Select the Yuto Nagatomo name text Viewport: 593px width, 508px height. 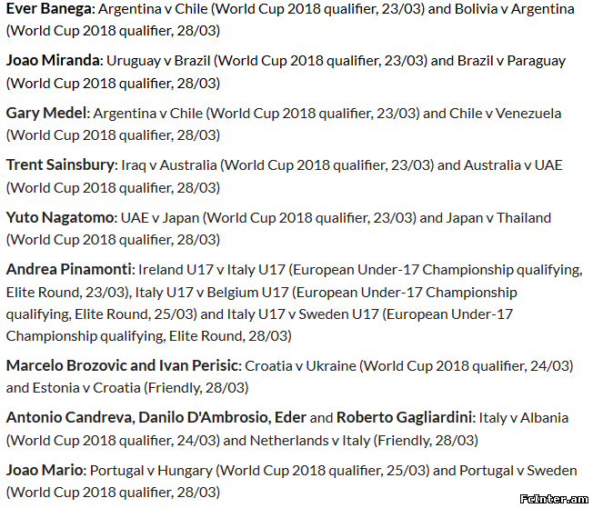coord(60,218)
